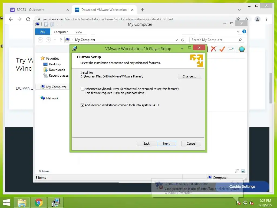This screenshot has width=277, height=208.
Task: Reload the VMware page in Chrome
Action: coord(28,19)
